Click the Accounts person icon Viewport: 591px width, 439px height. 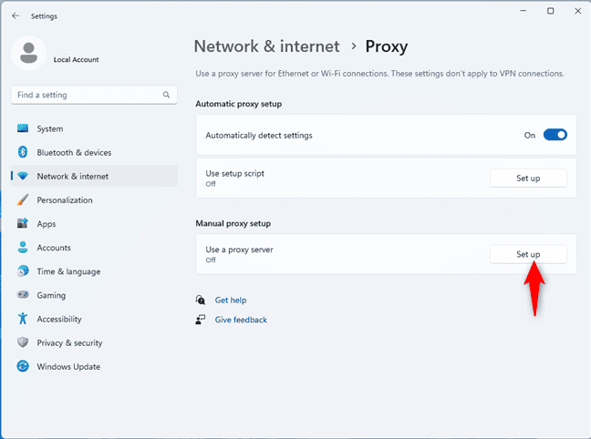coord(23,247)
